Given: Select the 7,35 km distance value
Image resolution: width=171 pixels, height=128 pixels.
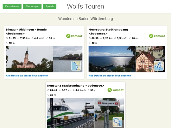Looking at the screenshot, I should (25, 38).
